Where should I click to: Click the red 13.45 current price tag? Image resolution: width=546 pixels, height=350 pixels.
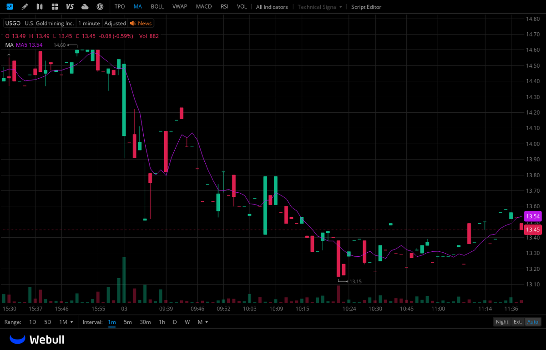[x=533, y=230]
